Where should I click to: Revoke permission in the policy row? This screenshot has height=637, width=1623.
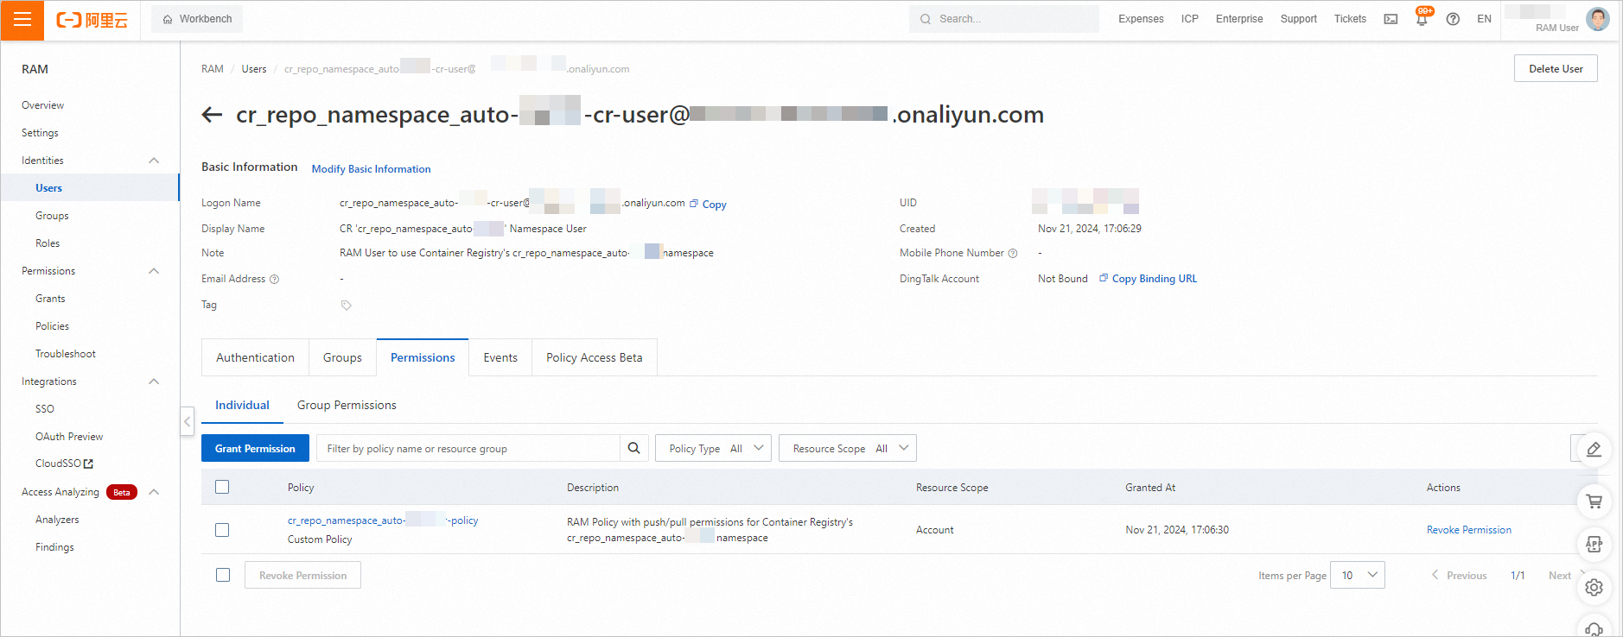pyautogui.click(x=1468, y=530)
